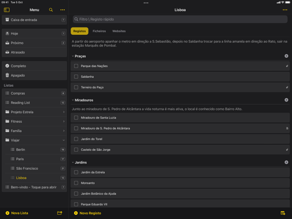Collapse the Miradouros section
The width and height of the screenshot is (292, 219).
click(73, 100)
